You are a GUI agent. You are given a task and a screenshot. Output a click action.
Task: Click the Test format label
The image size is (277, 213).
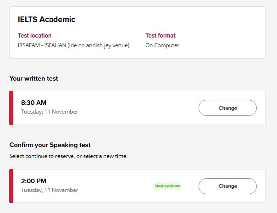(x=161, y=35)
